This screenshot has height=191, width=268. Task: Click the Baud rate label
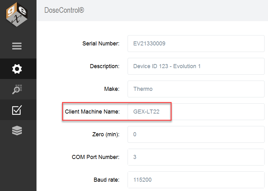pos(106,180)
